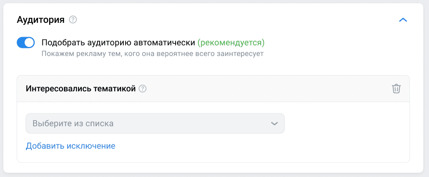Add an exclusion below the topic dropdown

point(70,146)
